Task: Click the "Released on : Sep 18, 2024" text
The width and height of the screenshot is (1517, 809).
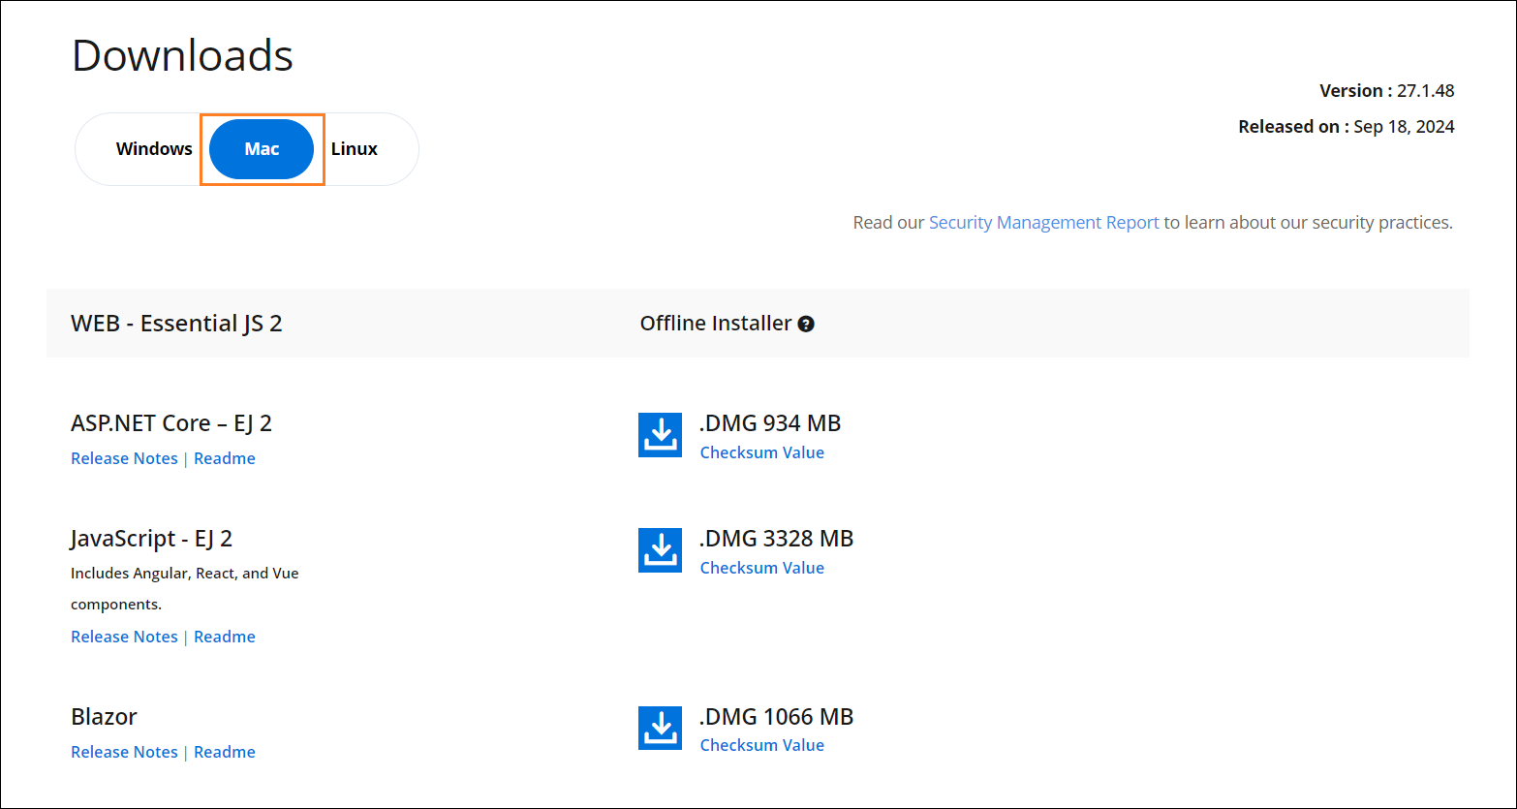Action: [1347, 127]
